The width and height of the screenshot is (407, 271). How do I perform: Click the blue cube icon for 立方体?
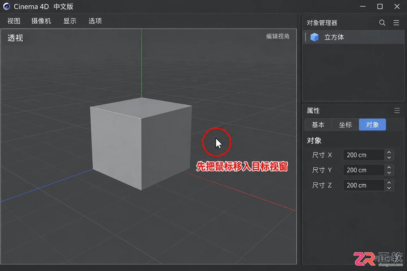tap(314, 37)
